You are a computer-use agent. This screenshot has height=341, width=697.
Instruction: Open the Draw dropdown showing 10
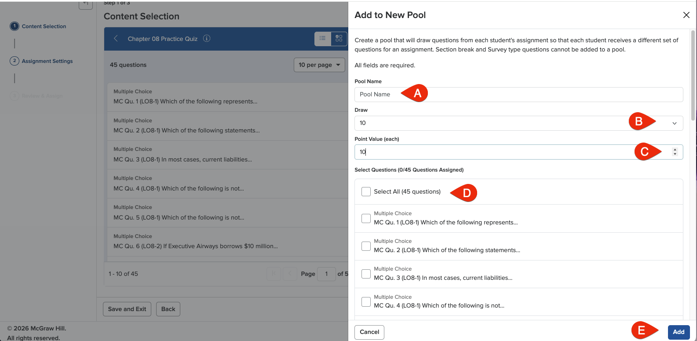(518, 123)
